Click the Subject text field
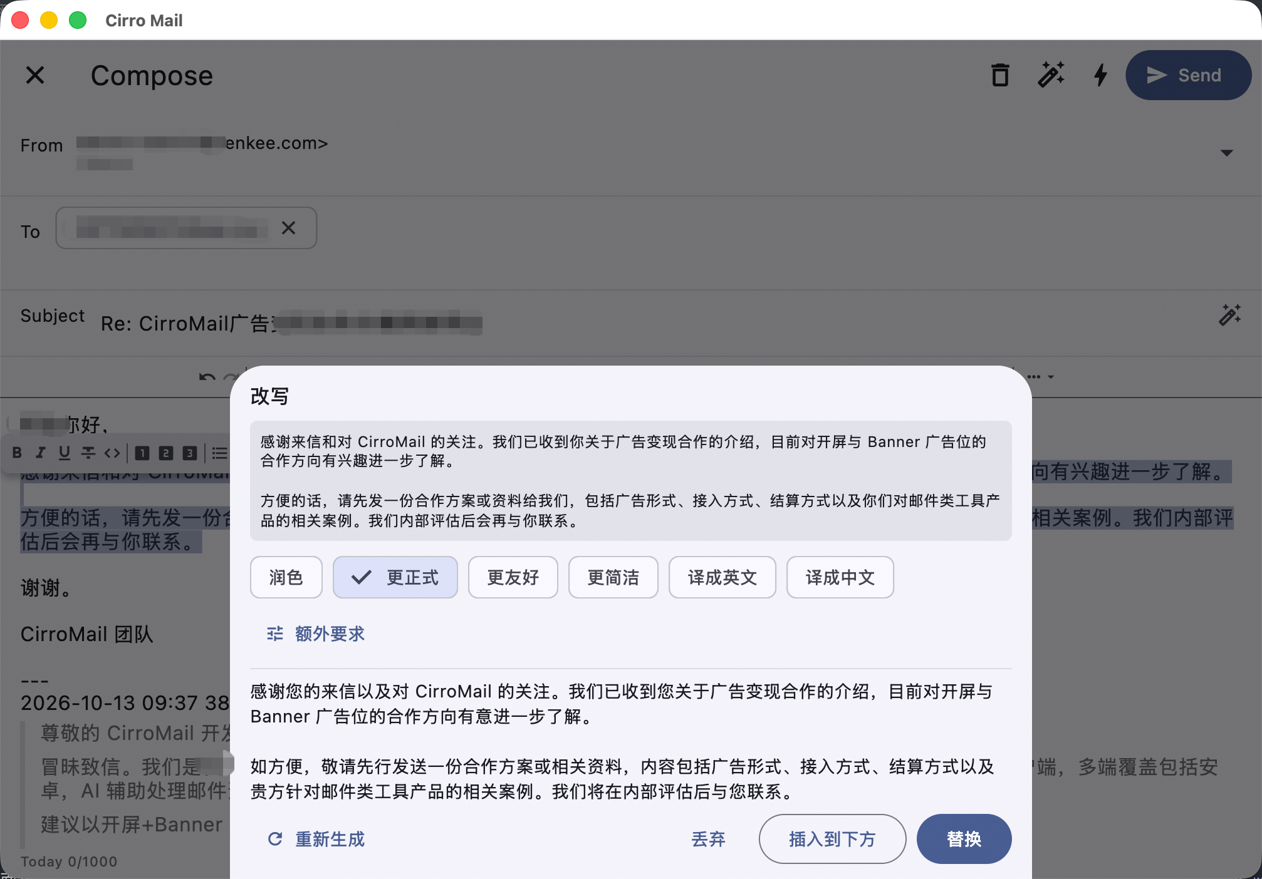Screen dimensions: 1262x879 (652, 323)
